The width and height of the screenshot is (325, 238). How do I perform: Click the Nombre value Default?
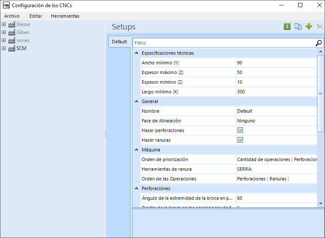click(277, 111)
